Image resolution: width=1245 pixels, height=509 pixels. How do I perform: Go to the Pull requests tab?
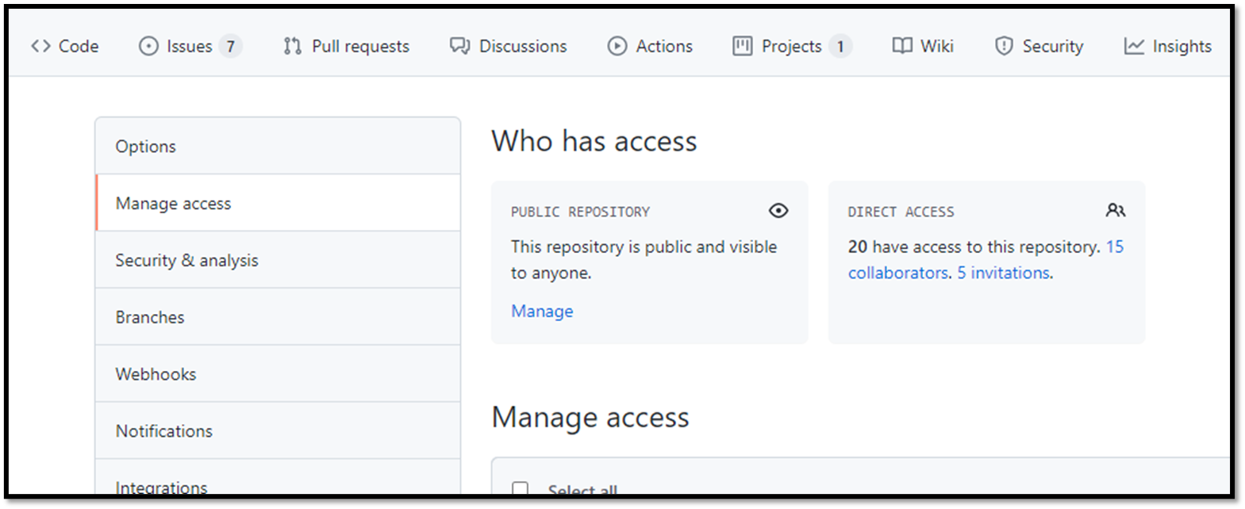coord(346,46)
